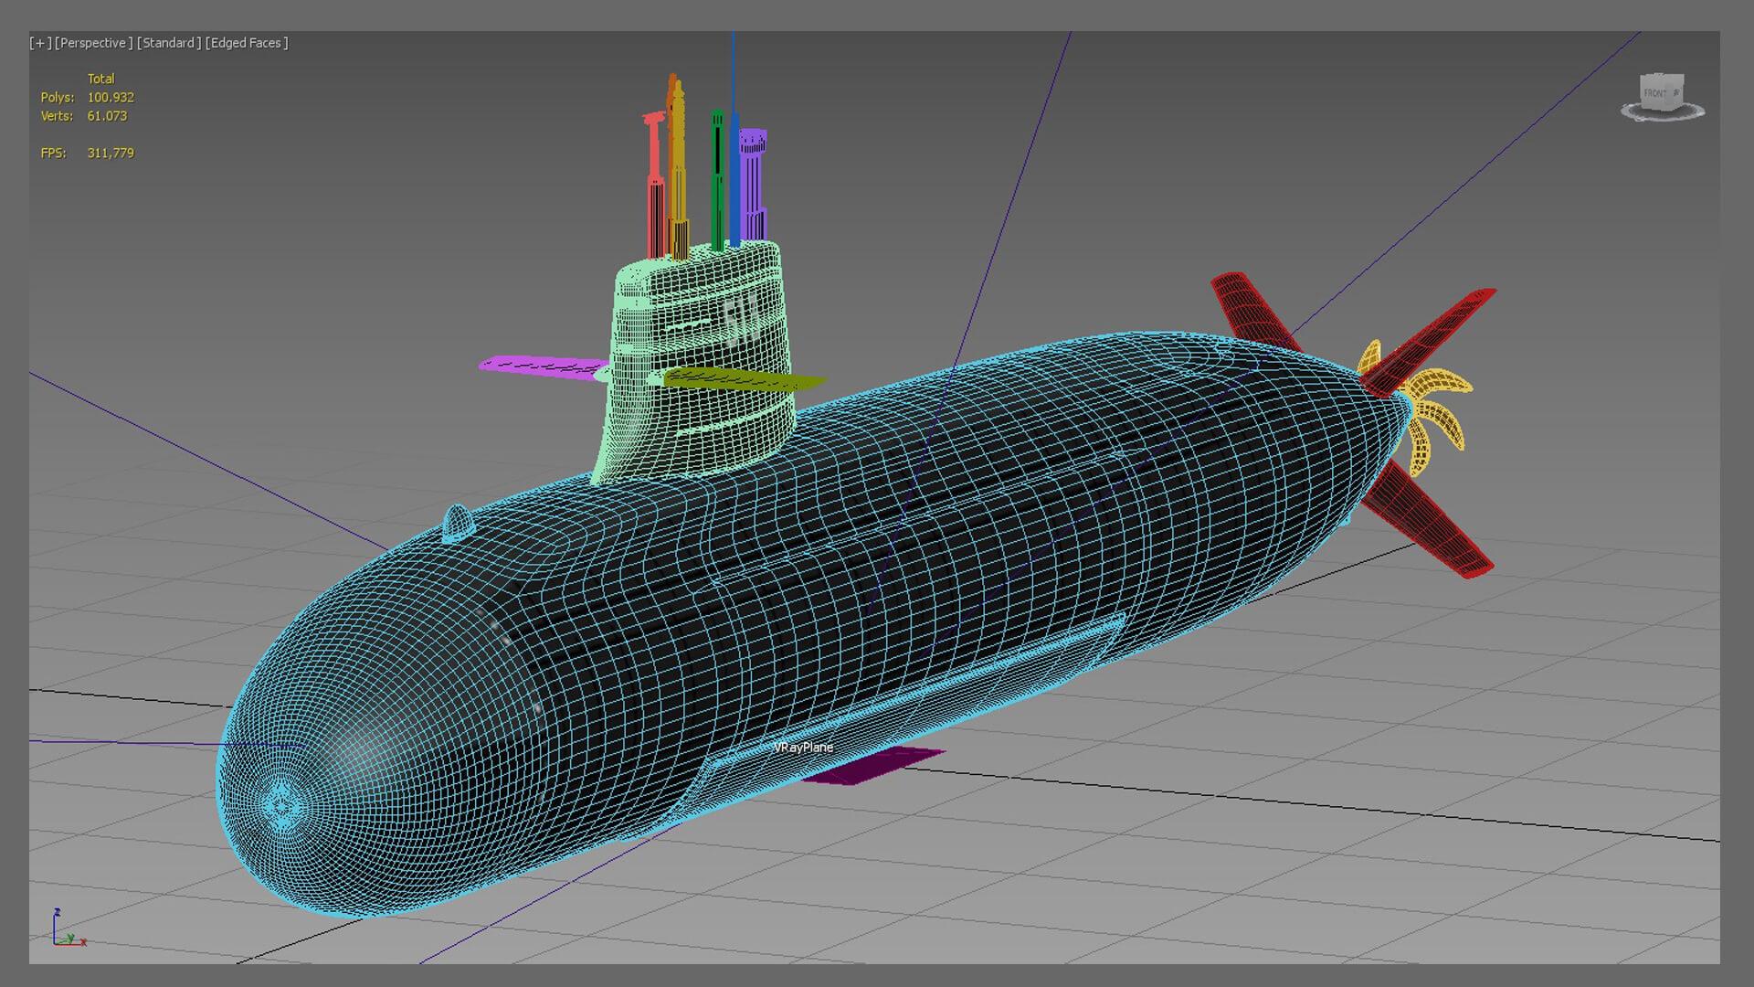This screenshot has width=1754, height=987.
Task: Select the purple mast on the sail
Action: click(753, 183)
